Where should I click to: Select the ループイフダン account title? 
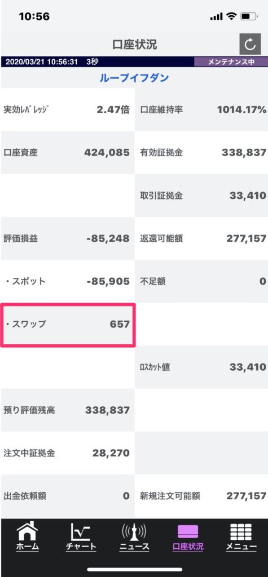tap(134, 78)
